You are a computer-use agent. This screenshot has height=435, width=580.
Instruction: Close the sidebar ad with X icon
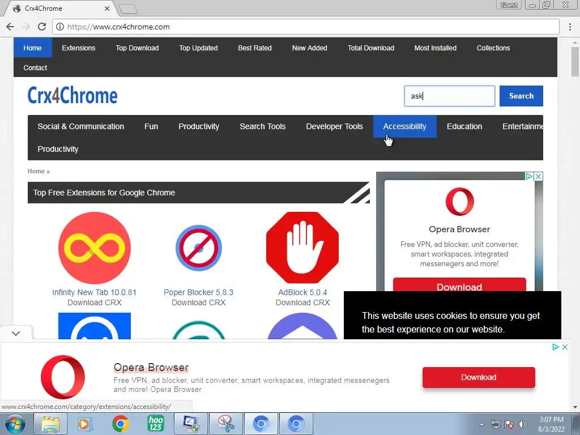539,177
